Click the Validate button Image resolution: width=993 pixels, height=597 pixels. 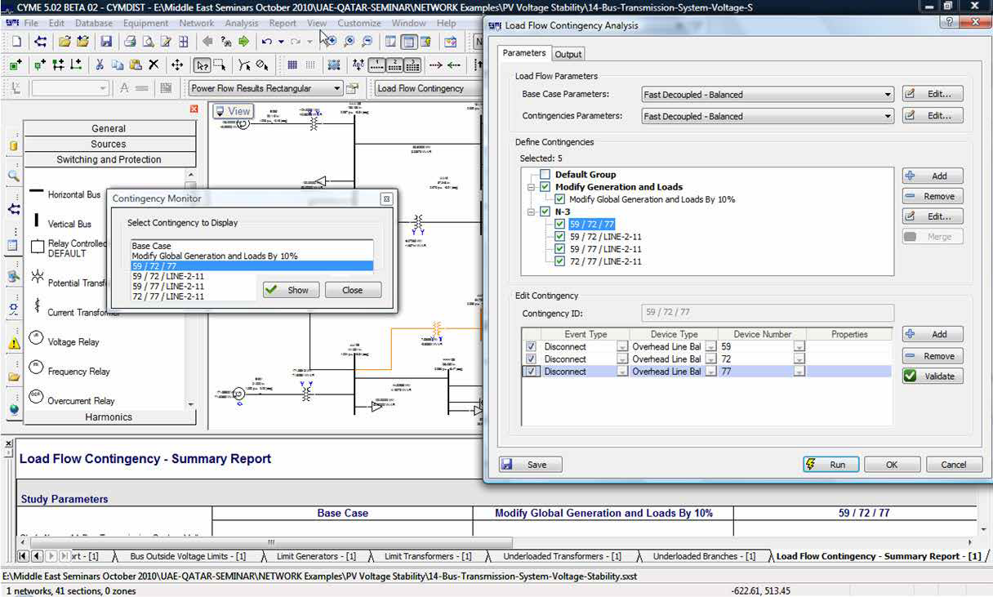tap(933, 376)
